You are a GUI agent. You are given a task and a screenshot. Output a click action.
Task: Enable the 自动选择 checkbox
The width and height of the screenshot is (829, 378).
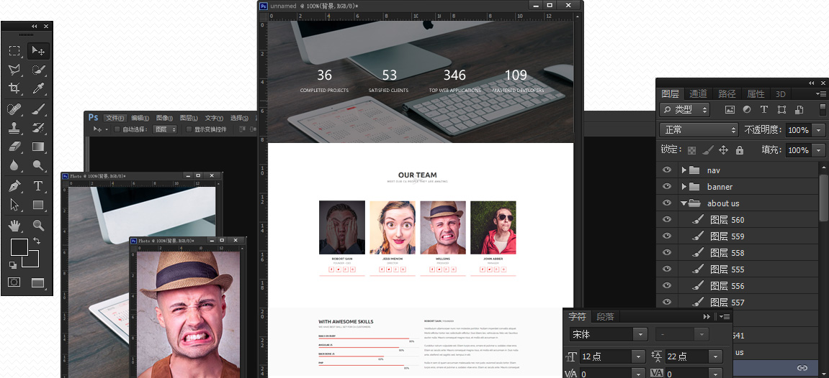point(116,129)
